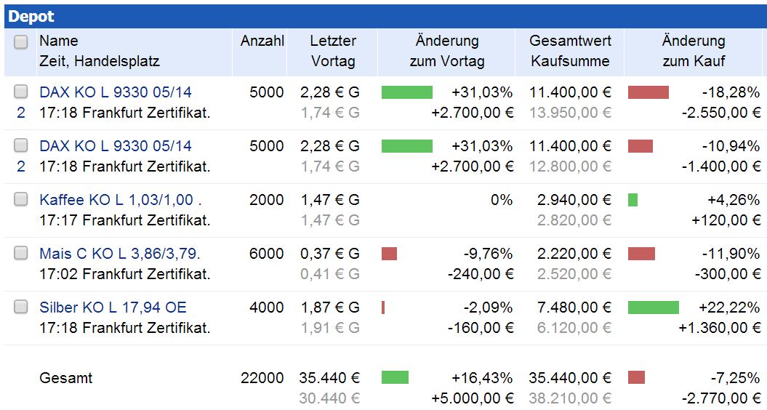Open the second DAX KO L 9330 05/14 link
This screenshot has height=410, width=767.
click(x=116, y=146)
